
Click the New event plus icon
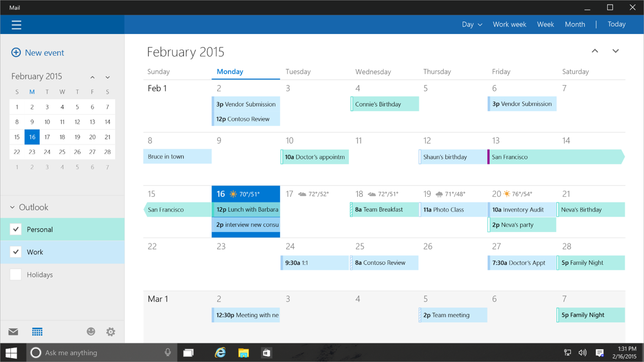[x=16, y=52]
